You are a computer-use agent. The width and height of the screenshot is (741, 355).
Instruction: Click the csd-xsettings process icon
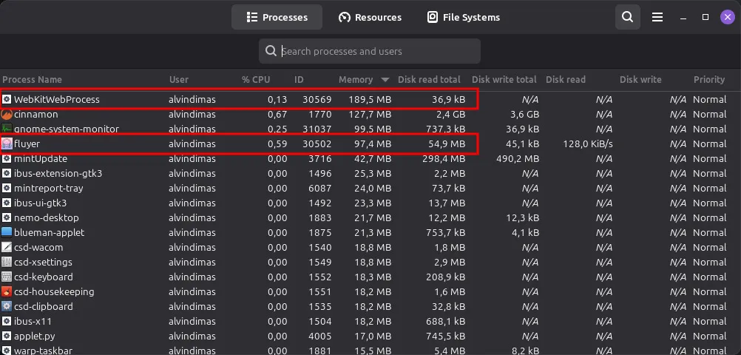click(7, 263)
